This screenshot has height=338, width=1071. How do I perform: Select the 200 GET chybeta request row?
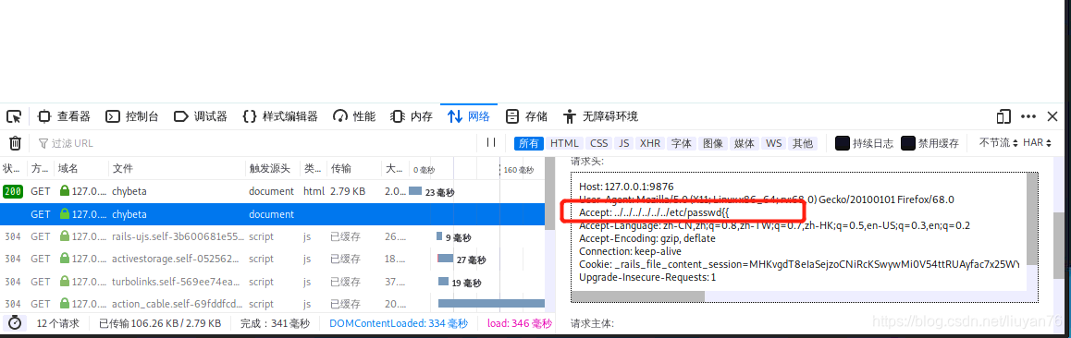tap(273, 191)
